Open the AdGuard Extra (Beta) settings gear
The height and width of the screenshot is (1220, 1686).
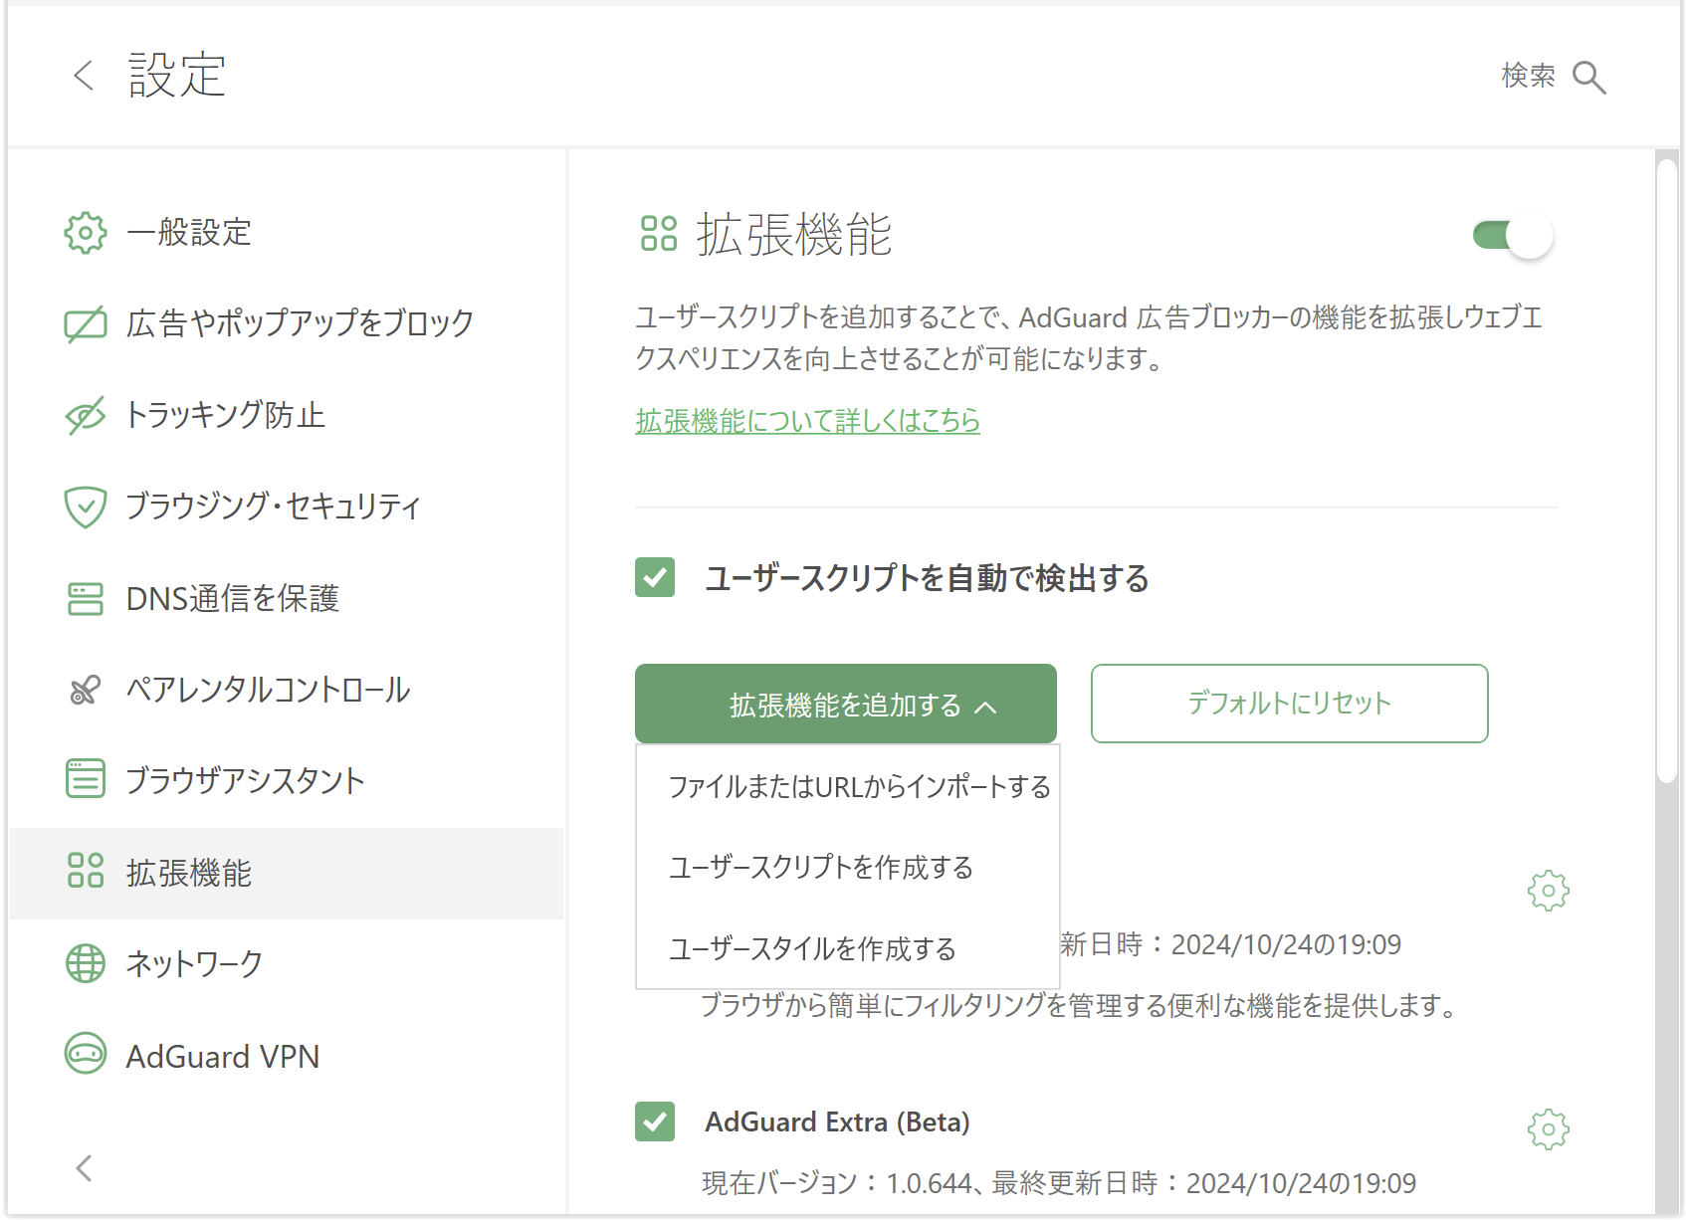tap(1549, 1129)
